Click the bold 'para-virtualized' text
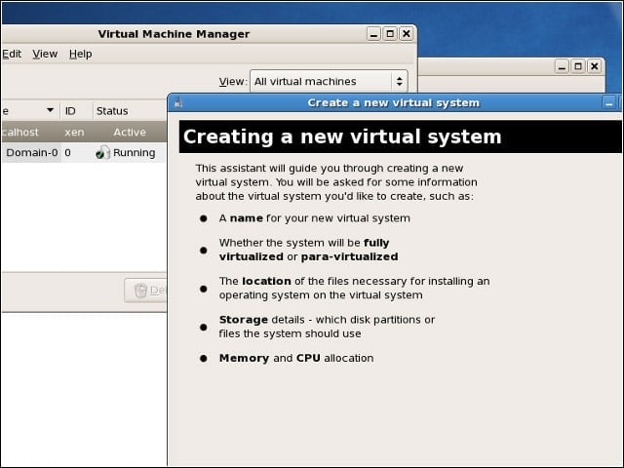This screenshot has height=468, width=624. 349,257
